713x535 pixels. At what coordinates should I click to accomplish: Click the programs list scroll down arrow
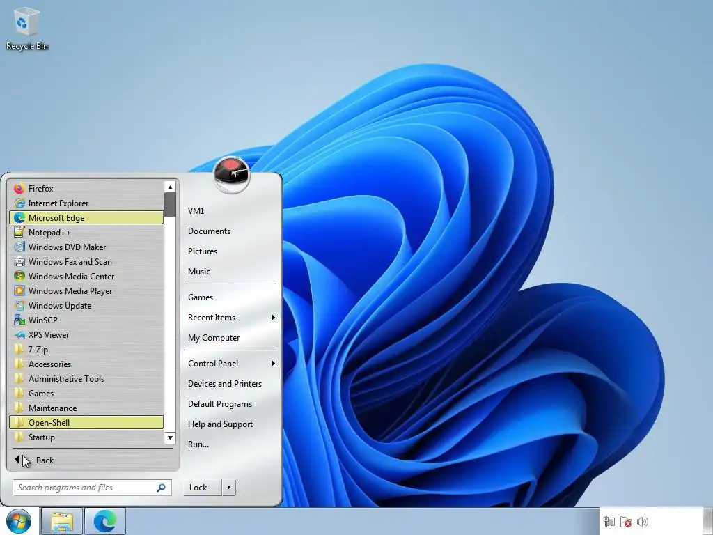click(x=170, y=438)
